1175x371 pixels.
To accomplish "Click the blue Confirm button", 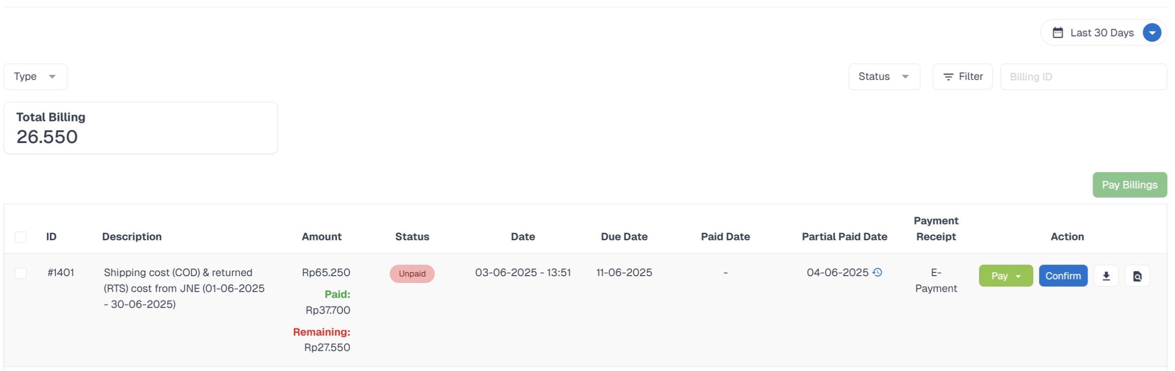I will (1063, 276).
